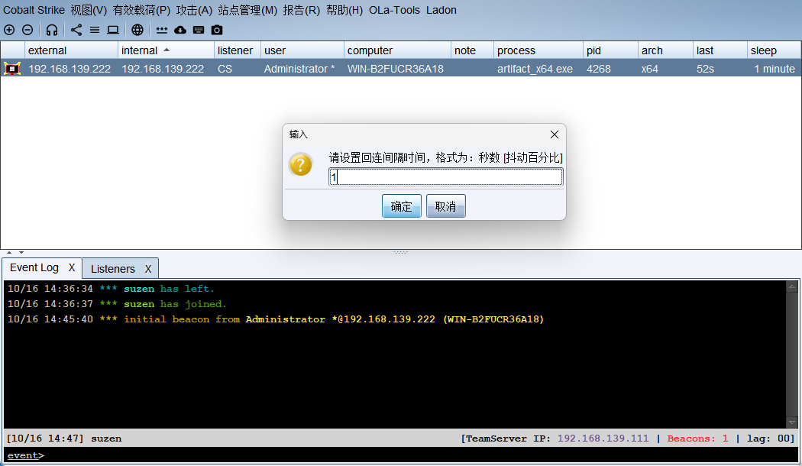Viewport: 802px width, 466px height.
Task: Sort by the last column header
Action: click(720, 50)
